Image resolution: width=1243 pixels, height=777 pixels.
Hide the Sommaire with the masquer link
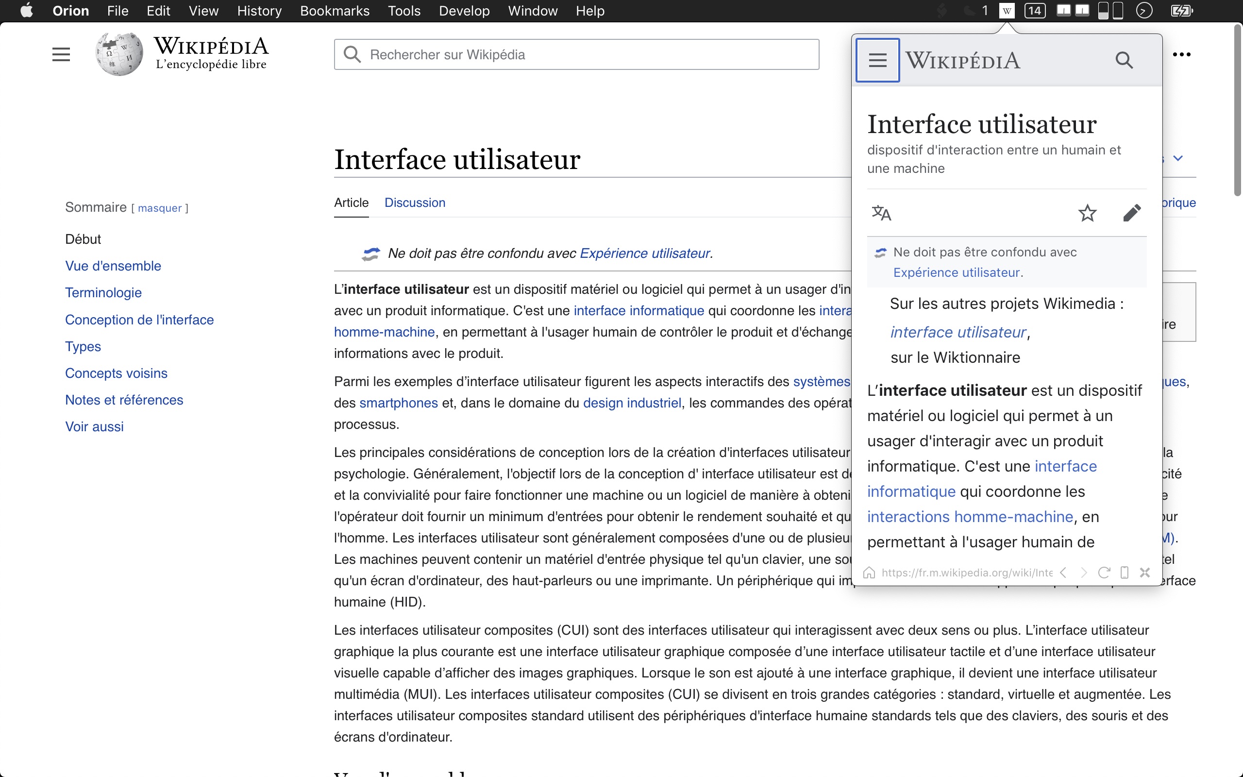[160, 208]
